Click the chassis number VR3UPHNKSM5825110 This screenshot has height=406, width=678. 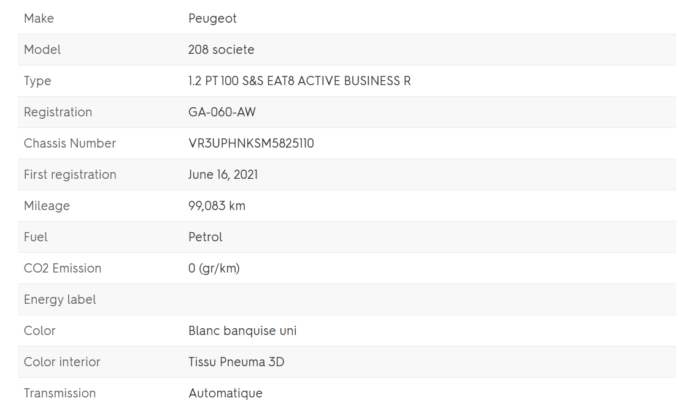pos(251,143)
